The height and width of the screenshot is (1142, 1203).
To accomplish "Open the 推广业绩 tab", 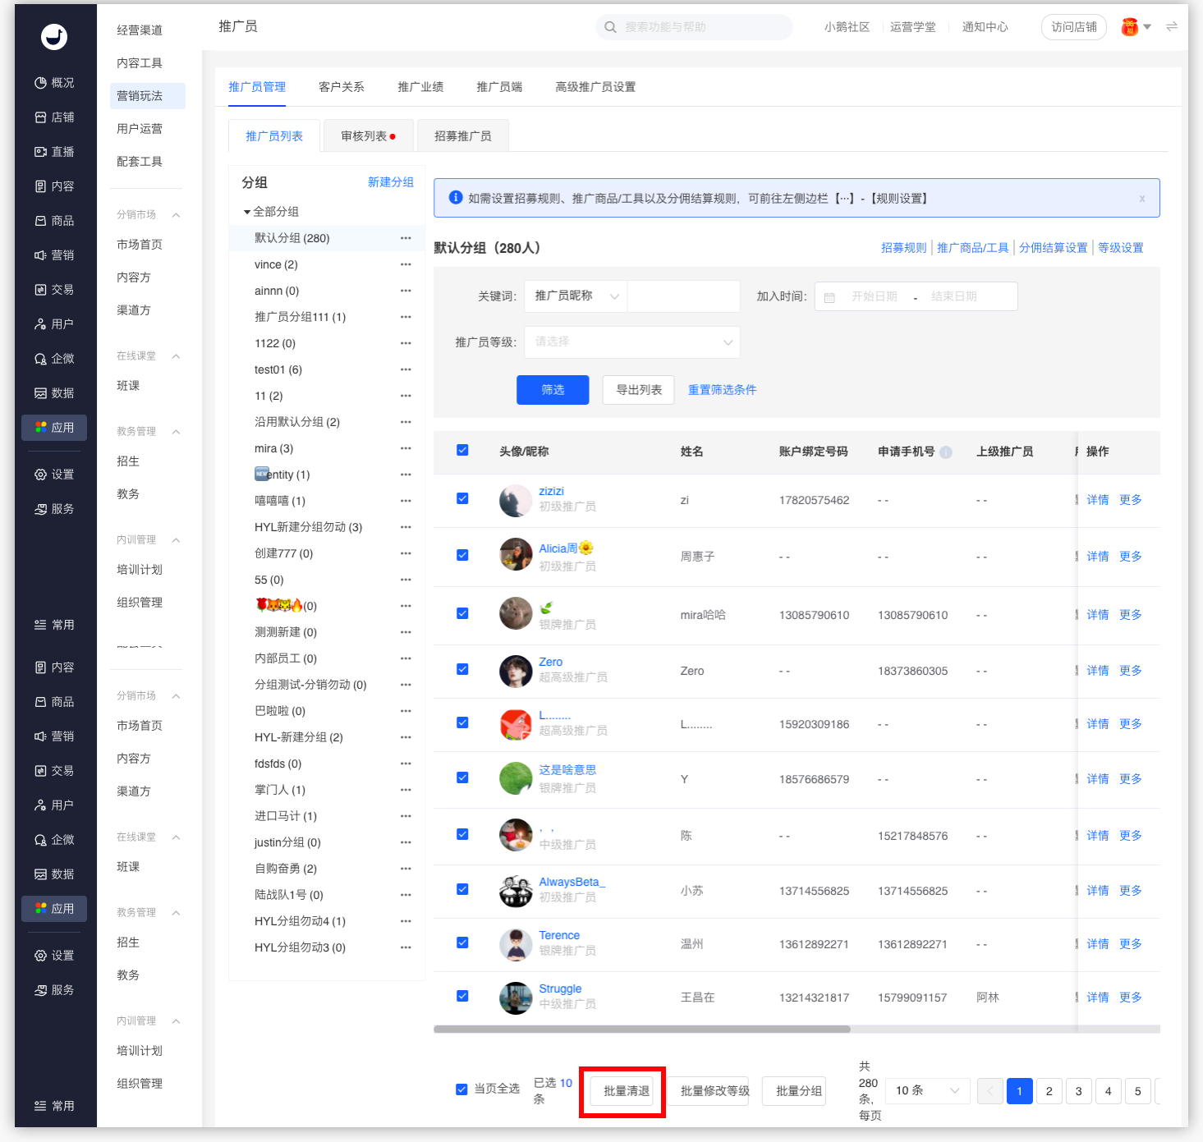I will tap(420, 87).
